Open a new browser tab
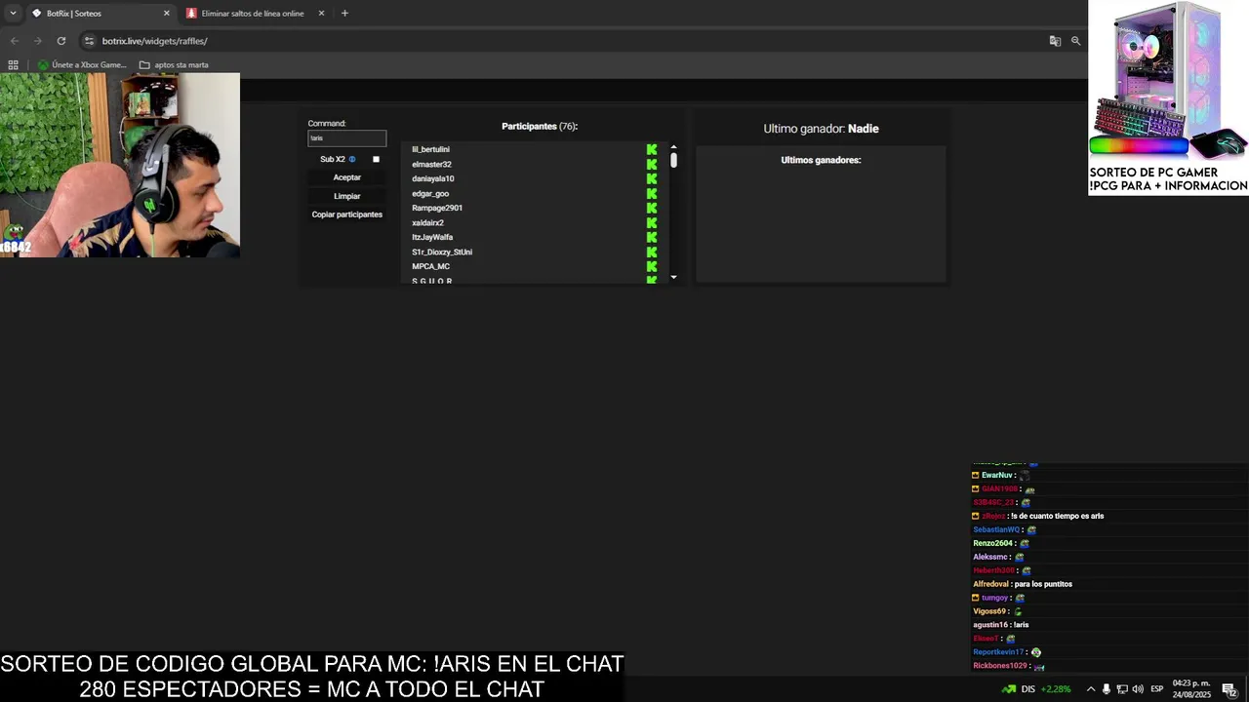Viewport: 1249px width, 702px height. 344,13
